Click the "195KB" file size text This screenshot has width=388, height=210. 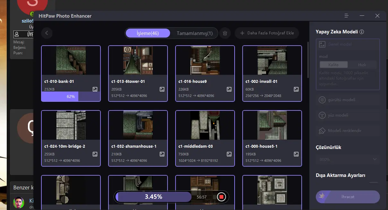[x=250, y=154]
